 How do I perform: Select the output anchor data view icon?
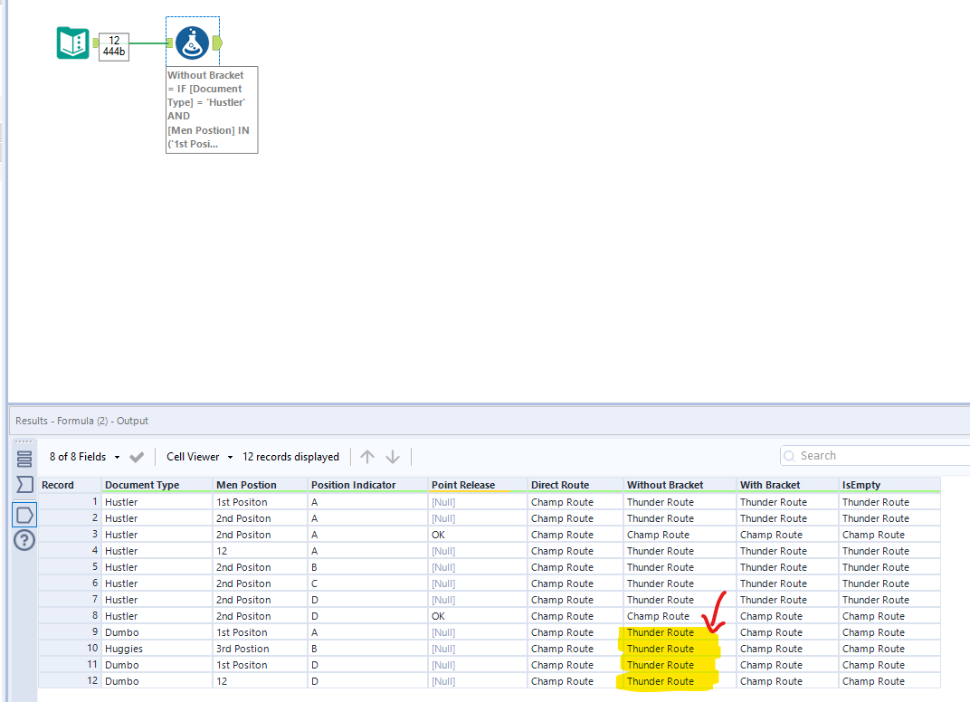point(24,514)
